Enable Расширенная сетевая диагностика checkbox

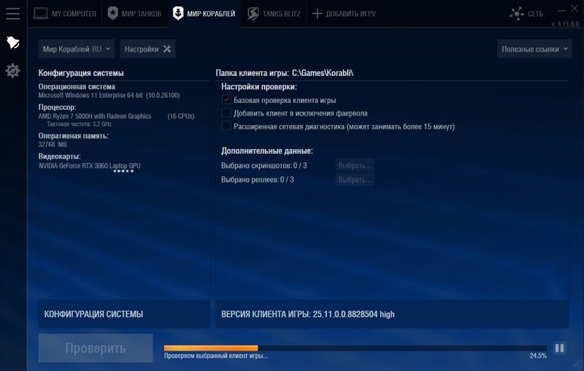226,126
